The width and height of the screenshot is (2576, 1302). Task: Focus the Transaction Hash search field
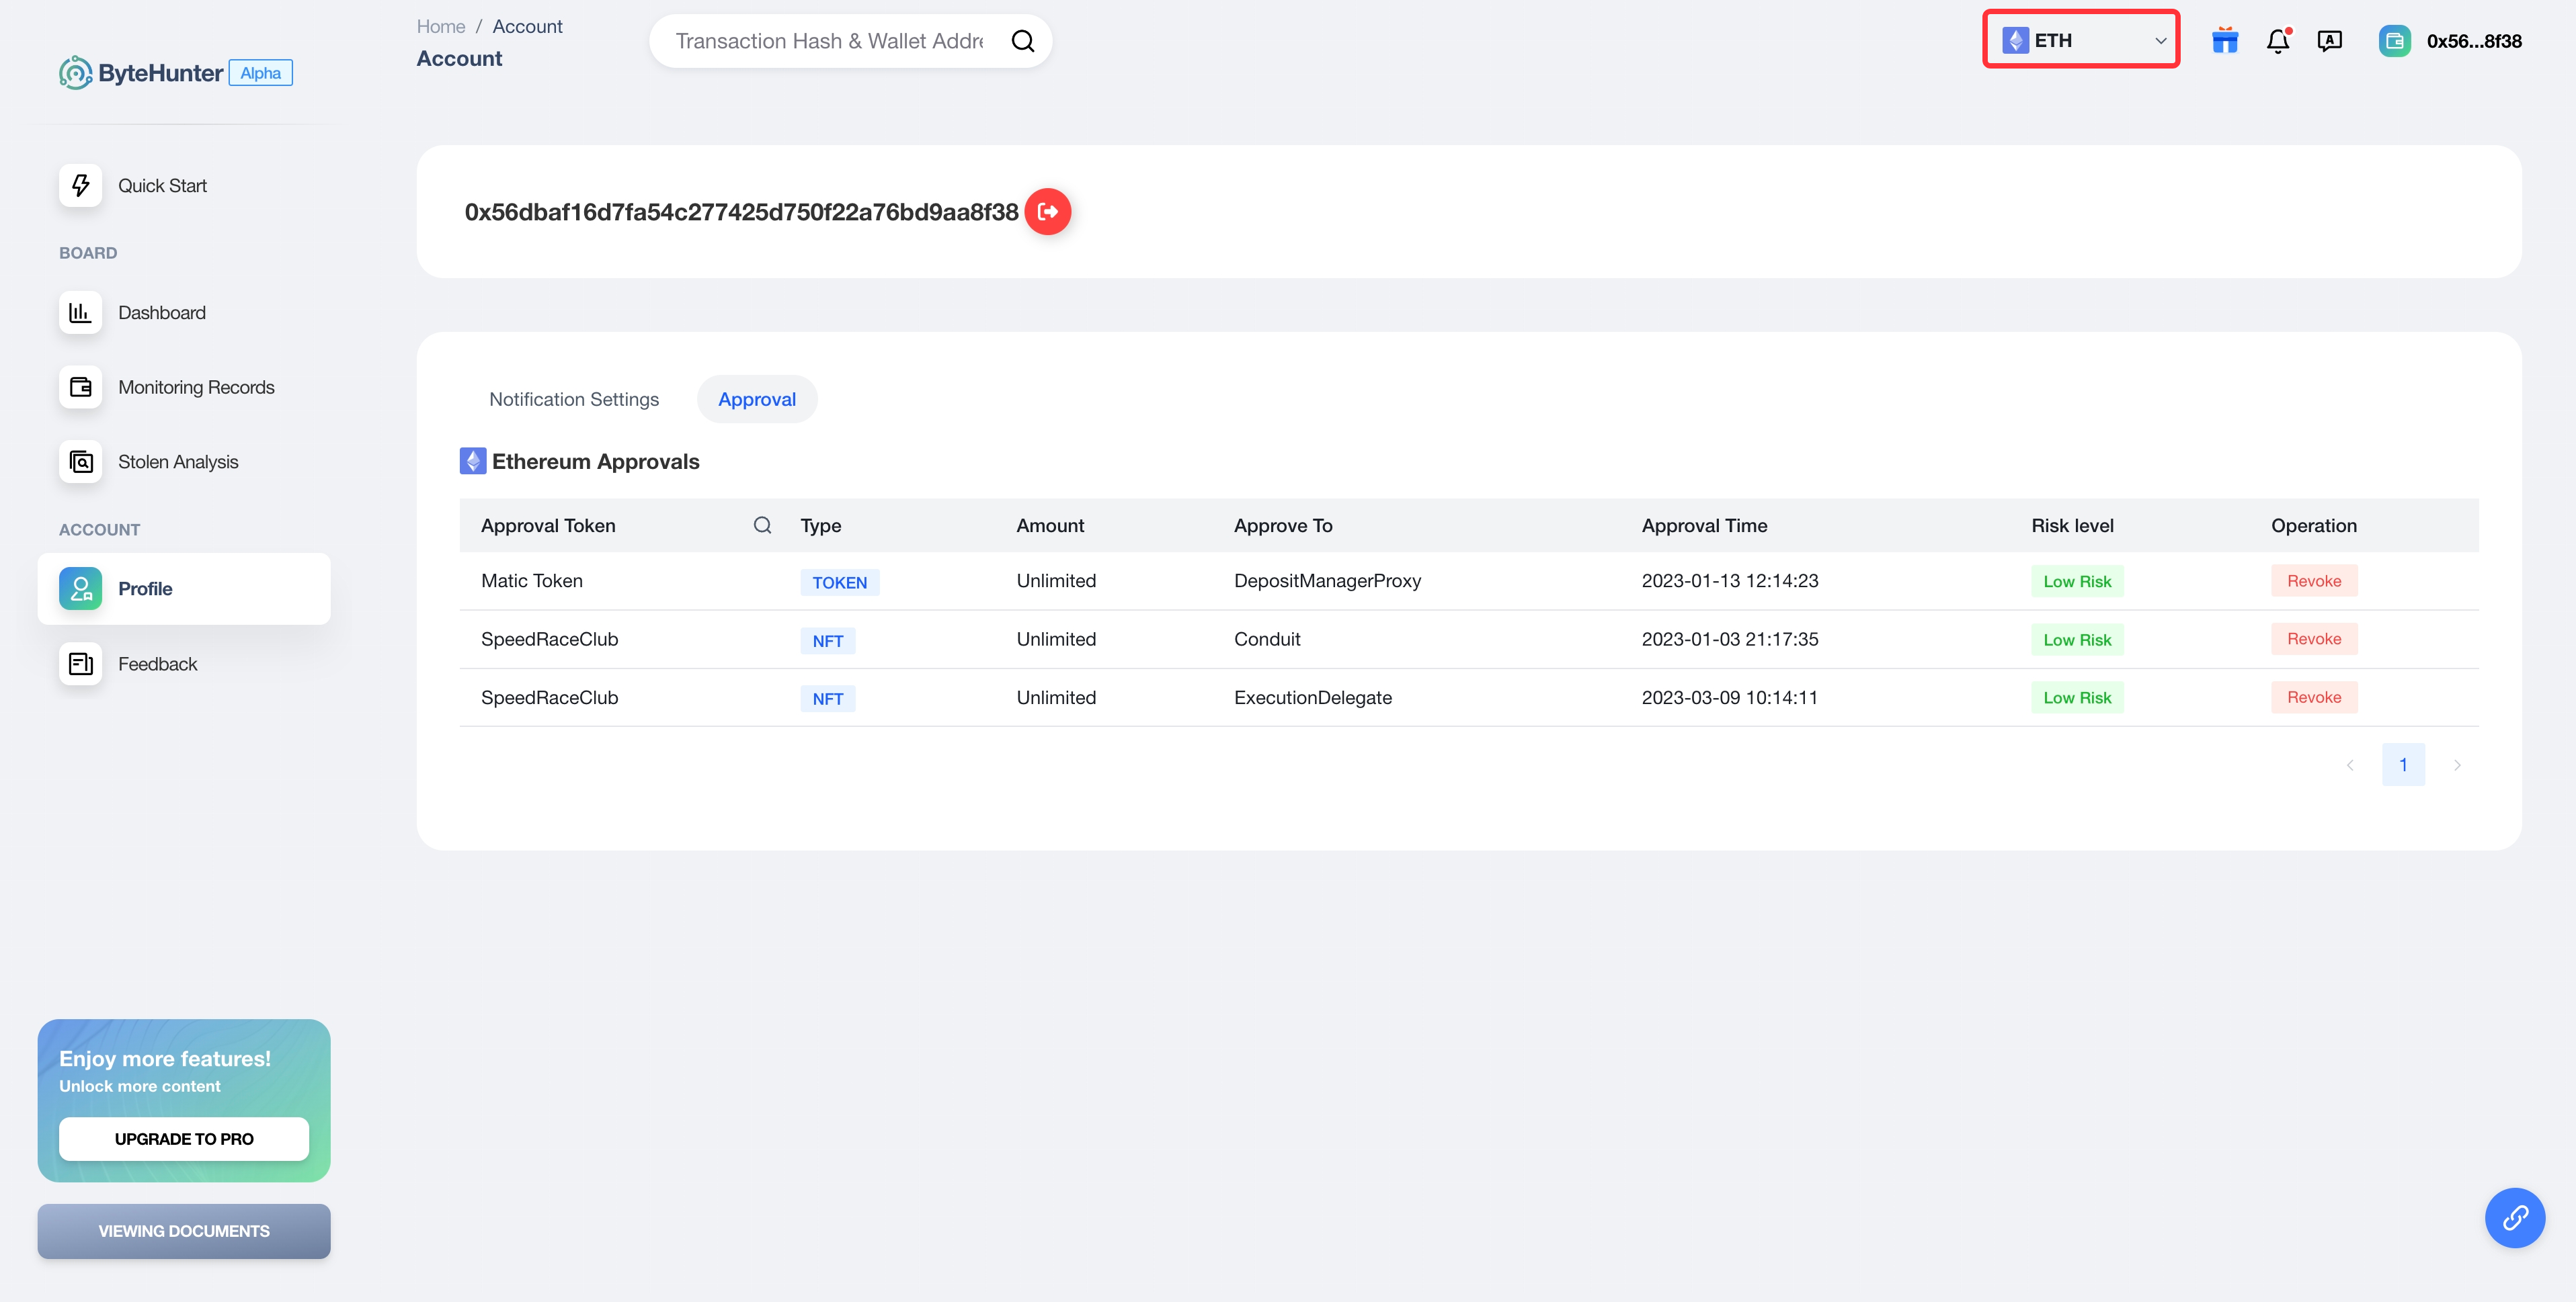point(830,41)
